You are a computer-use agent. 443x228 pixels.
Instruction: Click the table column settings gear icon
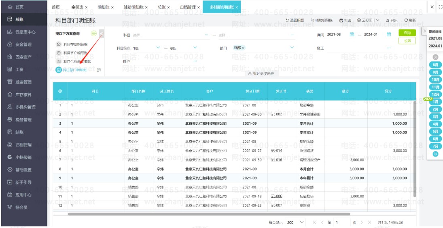coord(60,91)
